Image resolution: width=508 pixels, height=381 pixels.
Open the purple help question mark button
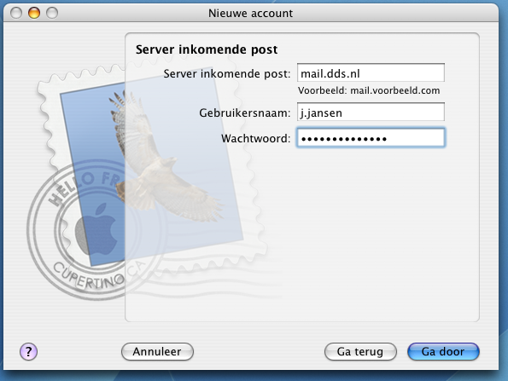click(x=28, y=351)
